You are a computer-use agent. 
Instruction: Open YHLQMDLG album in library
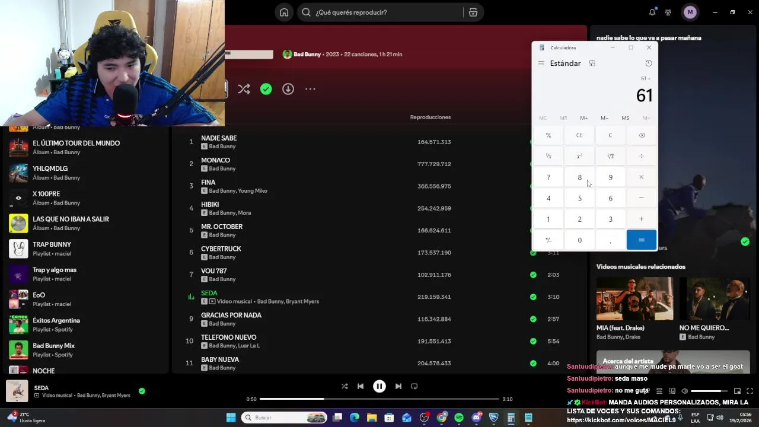[84, 173]
